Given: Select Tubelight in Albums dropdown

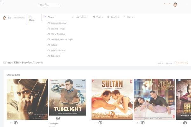Looking at the screenshot, I should click(x=55, y=56).
